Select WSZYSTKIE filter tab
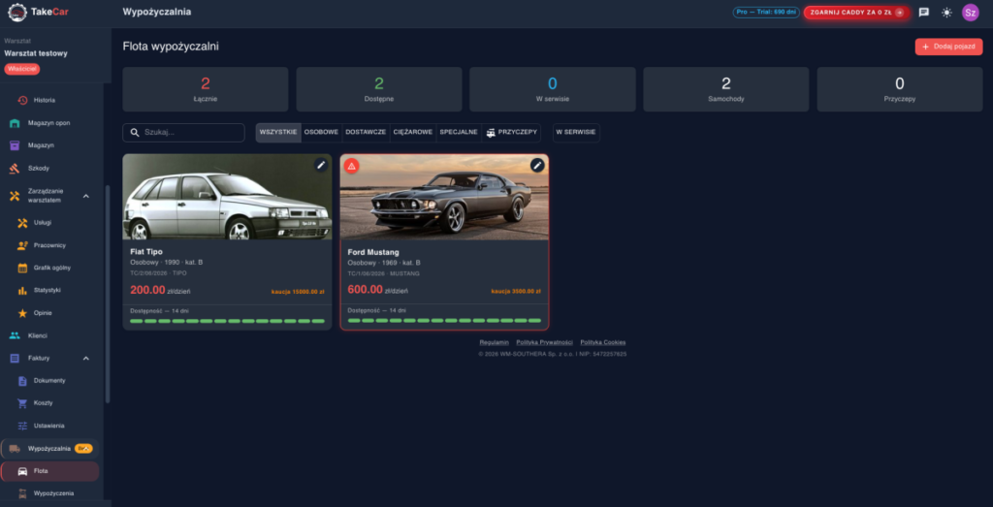This screenshot has width=993, height=507. 278,132
